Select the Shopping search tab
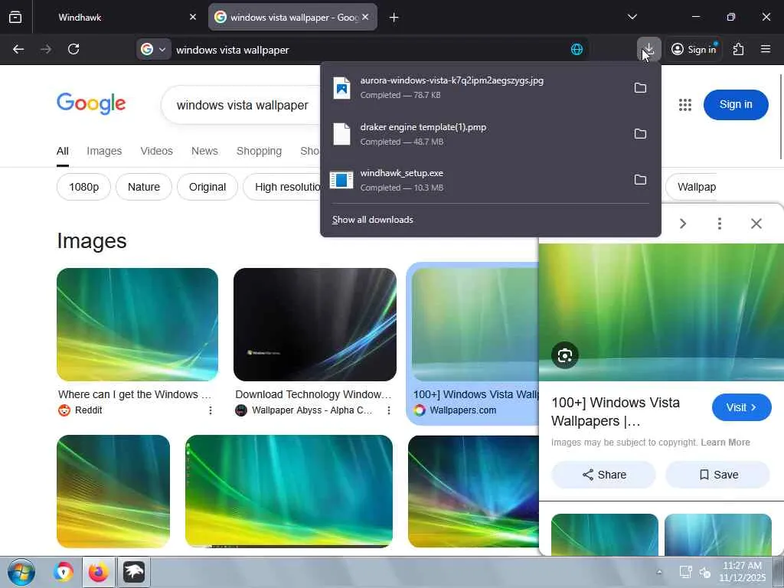Image resolution: width=784 pixels, height=588 pixels. (259, 151)
